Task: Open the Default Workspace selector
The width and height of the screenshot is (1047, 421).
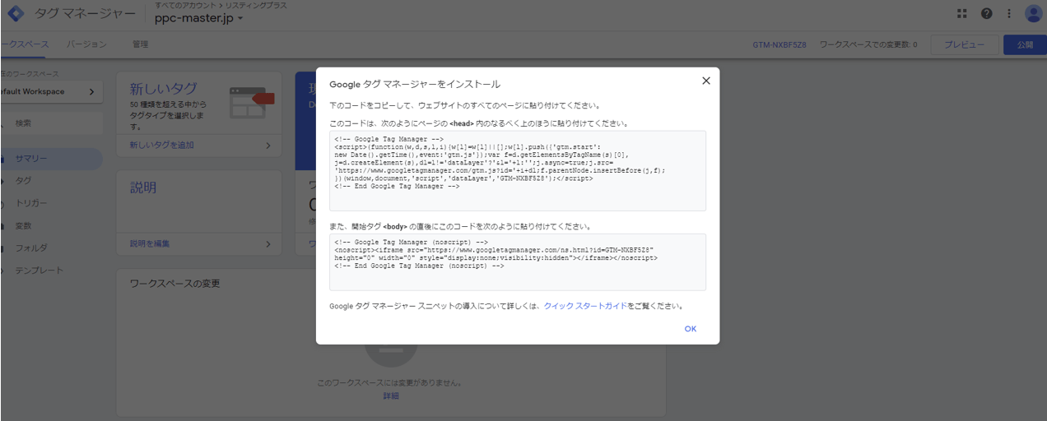Action: tap(50, 92)
